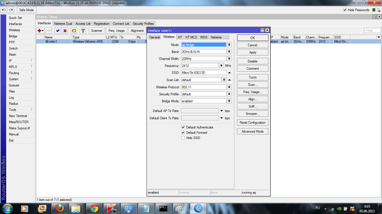Viewport: 382px width, 214px height.
Task: Click the red plus Add button
Action: click(x=41, y=31)
